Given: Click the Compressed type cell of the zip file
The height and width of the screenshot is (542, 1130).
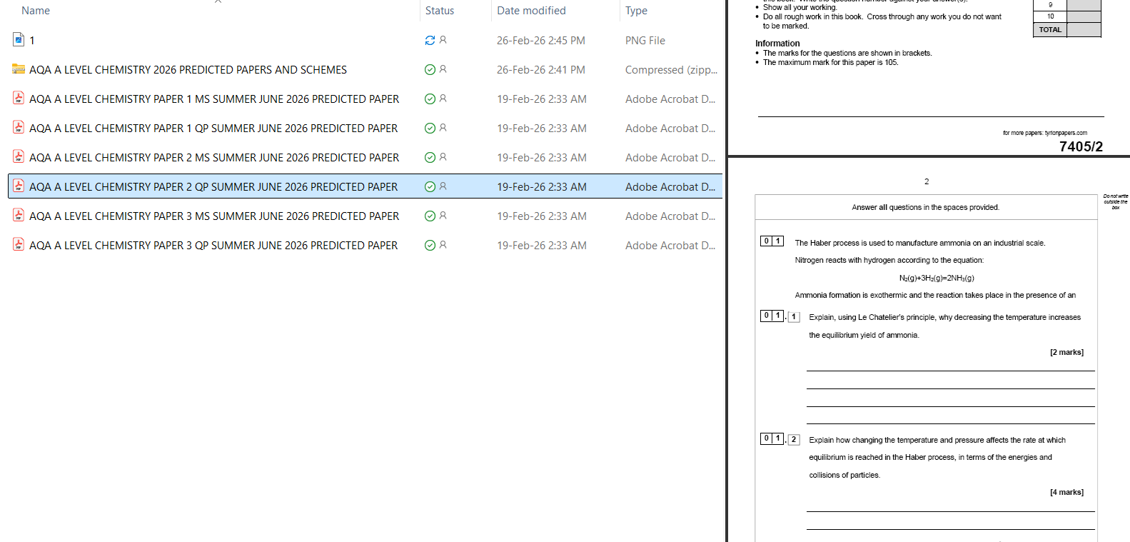Looking at the screenshot, I should (671, 70).
